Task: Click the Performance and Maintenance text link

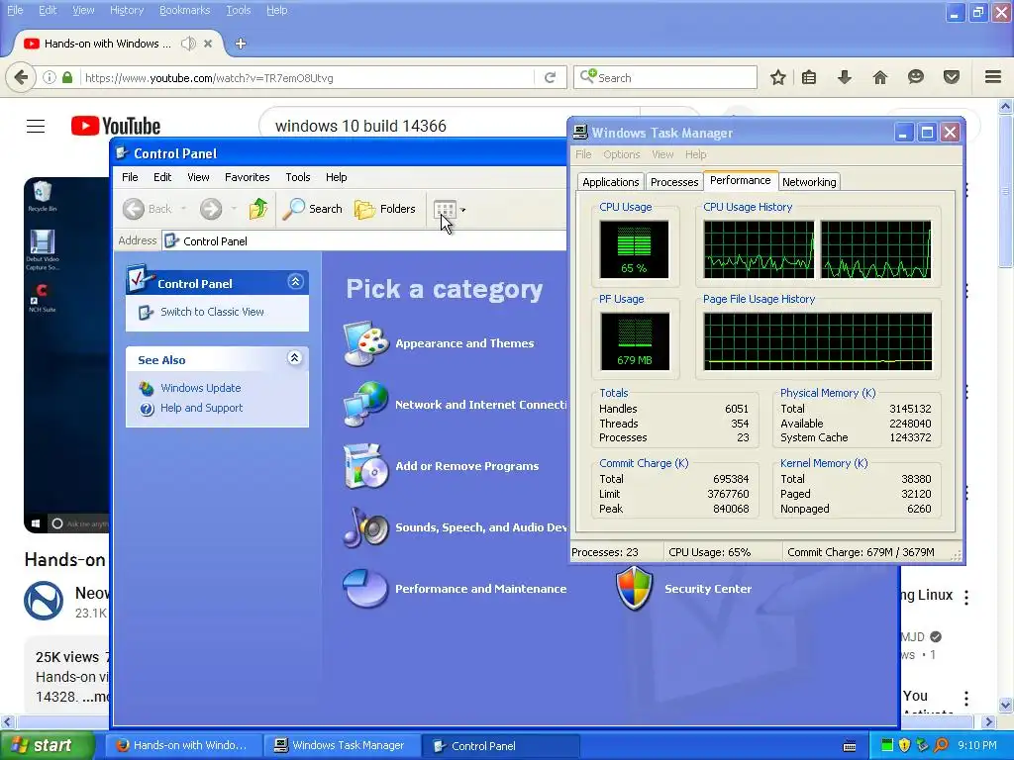Action: pos(480,589)
